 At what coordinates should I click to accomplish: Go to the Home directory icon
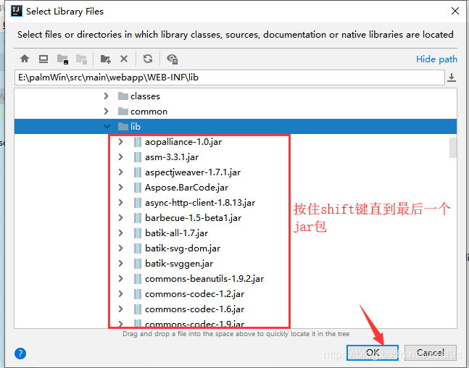tap(25, 59)
